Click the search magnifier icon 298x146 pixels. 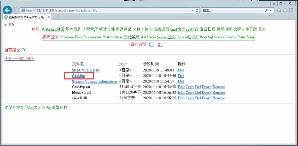click(267, 10)
